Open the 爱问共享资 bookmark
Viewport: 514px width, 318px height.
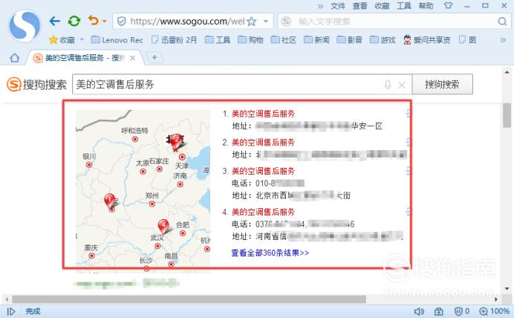click(x=427, y=40)
